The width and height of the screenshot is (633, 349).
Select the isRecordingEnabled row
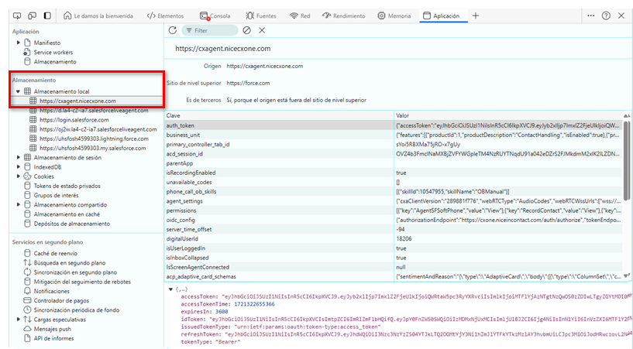point(393,173)
